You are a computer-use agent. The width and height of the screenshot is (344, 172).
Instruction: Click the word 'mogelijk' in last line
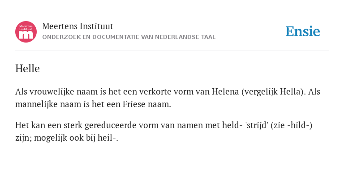(51, 138)
